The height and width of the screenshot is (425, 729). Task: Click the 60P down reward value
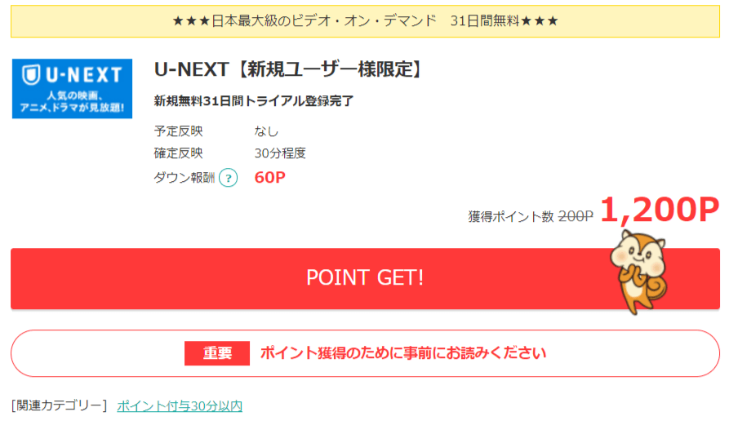[270, 178]
